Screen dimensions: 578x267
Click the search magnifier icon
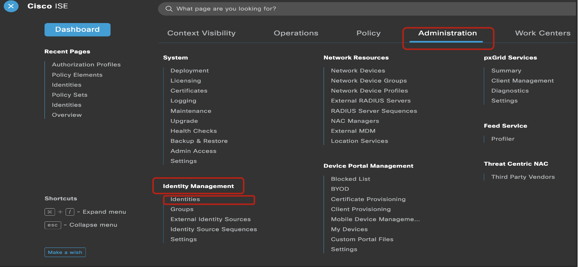[x=169, y=8]
